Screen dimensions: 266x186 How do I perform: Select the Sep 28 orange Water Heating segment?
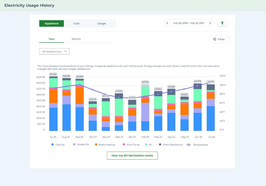pos(80,96)
